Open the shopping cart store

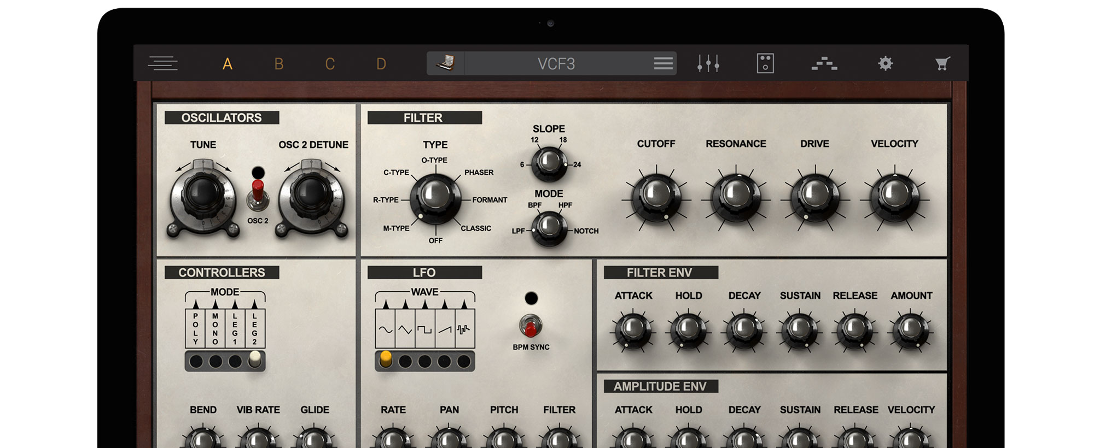tap(942, 63)
